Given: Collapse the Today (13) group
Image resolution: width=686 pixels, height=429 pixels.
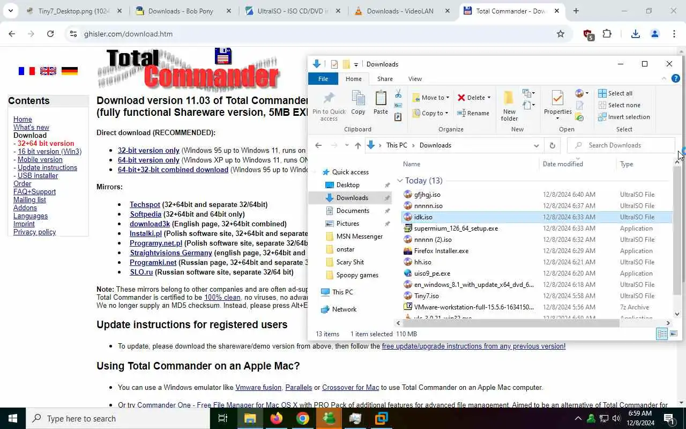Looking at the screenshot, I should [400, 181].
